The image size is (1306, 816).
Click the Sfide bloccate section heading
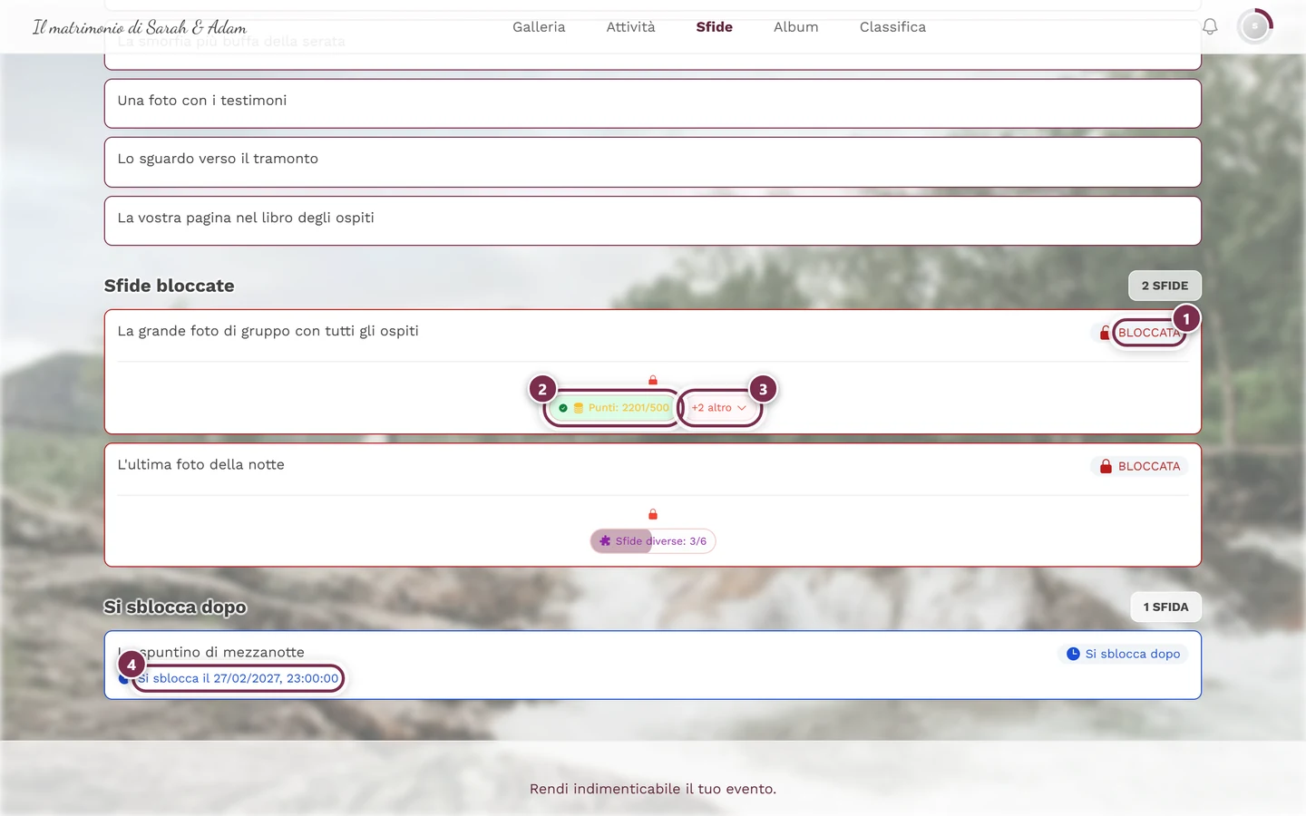[170, 286]
